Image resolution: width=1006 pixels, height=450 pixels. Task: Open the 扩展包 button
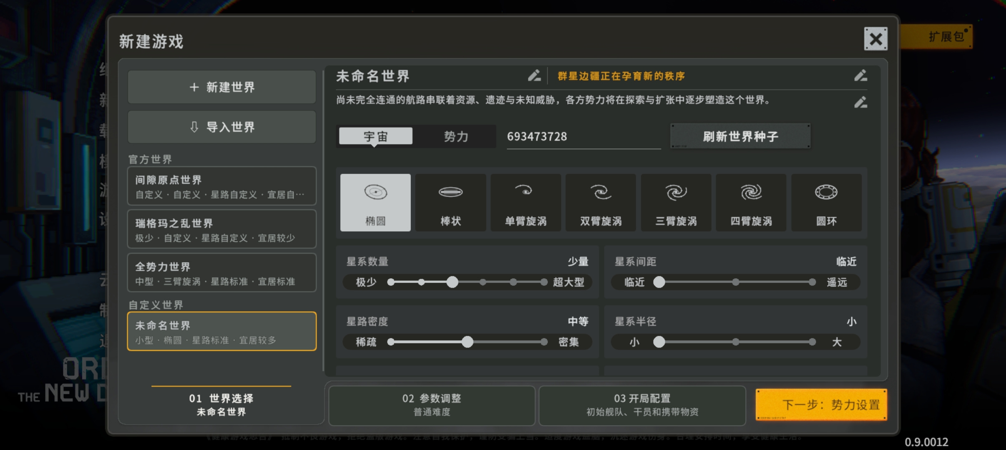(x=936, y=37)
